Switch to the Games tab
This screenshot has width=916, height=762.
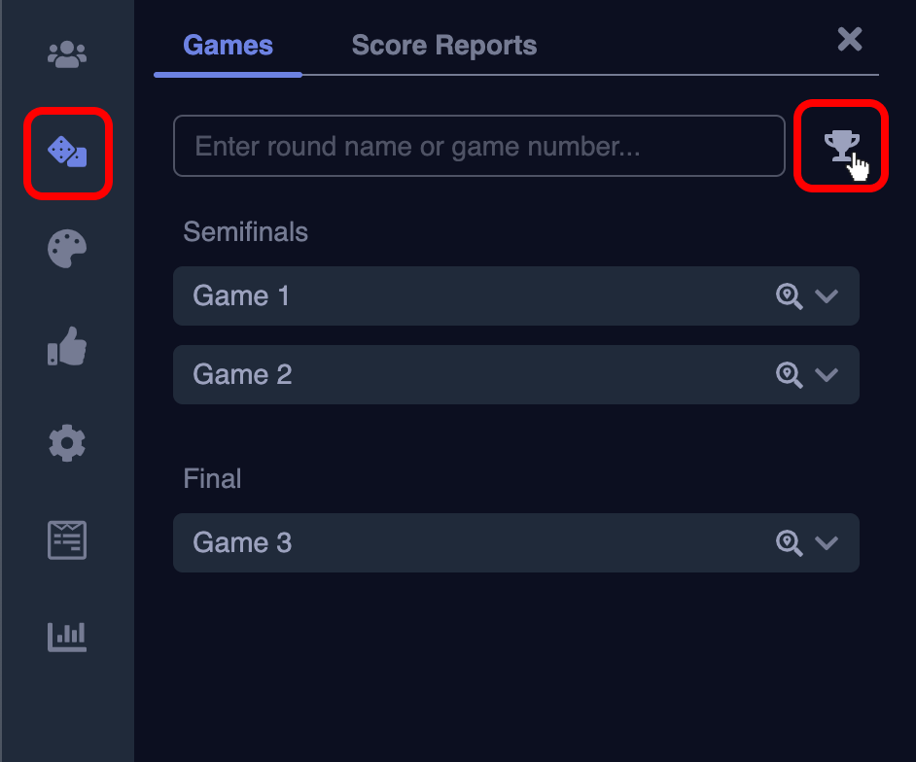(x=228, y=46)
